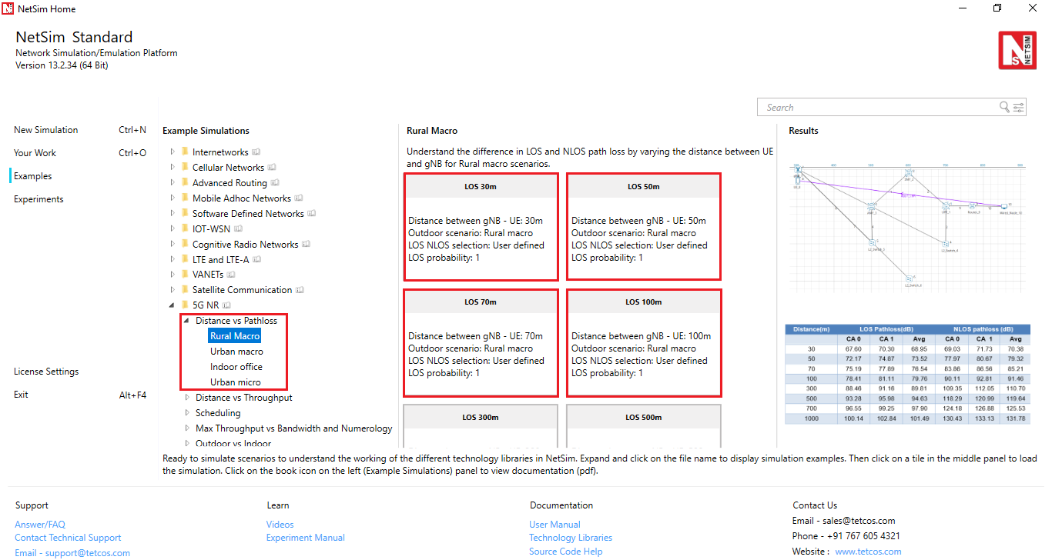This screenshot has width=1052, height=560.
Task: Expand the Advanced Routing folder arrow
Action: point(173,183)
